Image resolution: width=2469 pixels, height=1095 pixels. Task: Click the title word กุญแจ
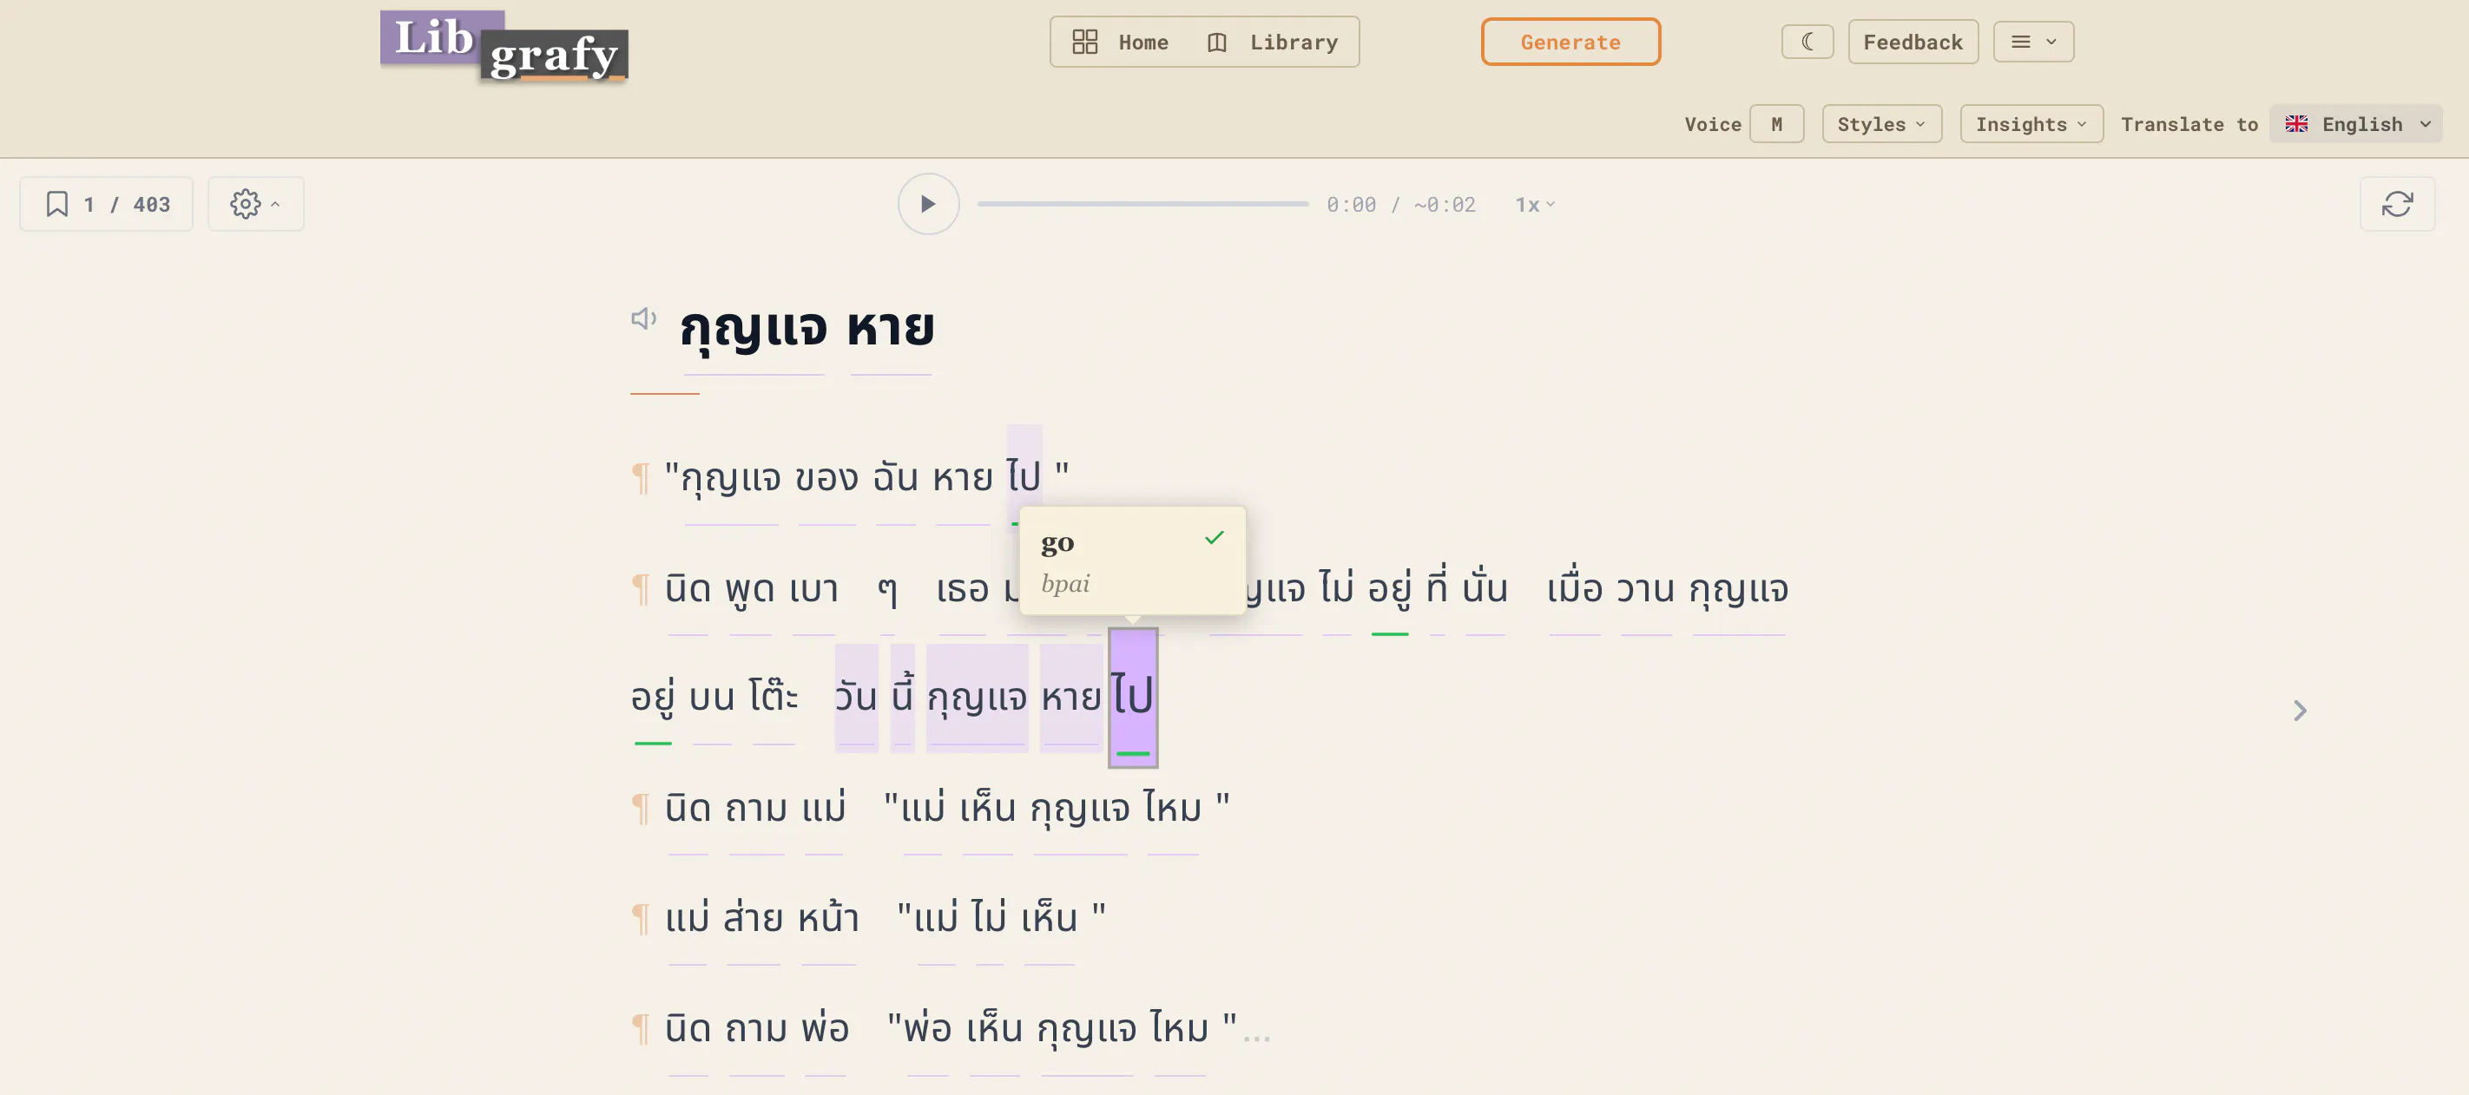click(754, 329)
